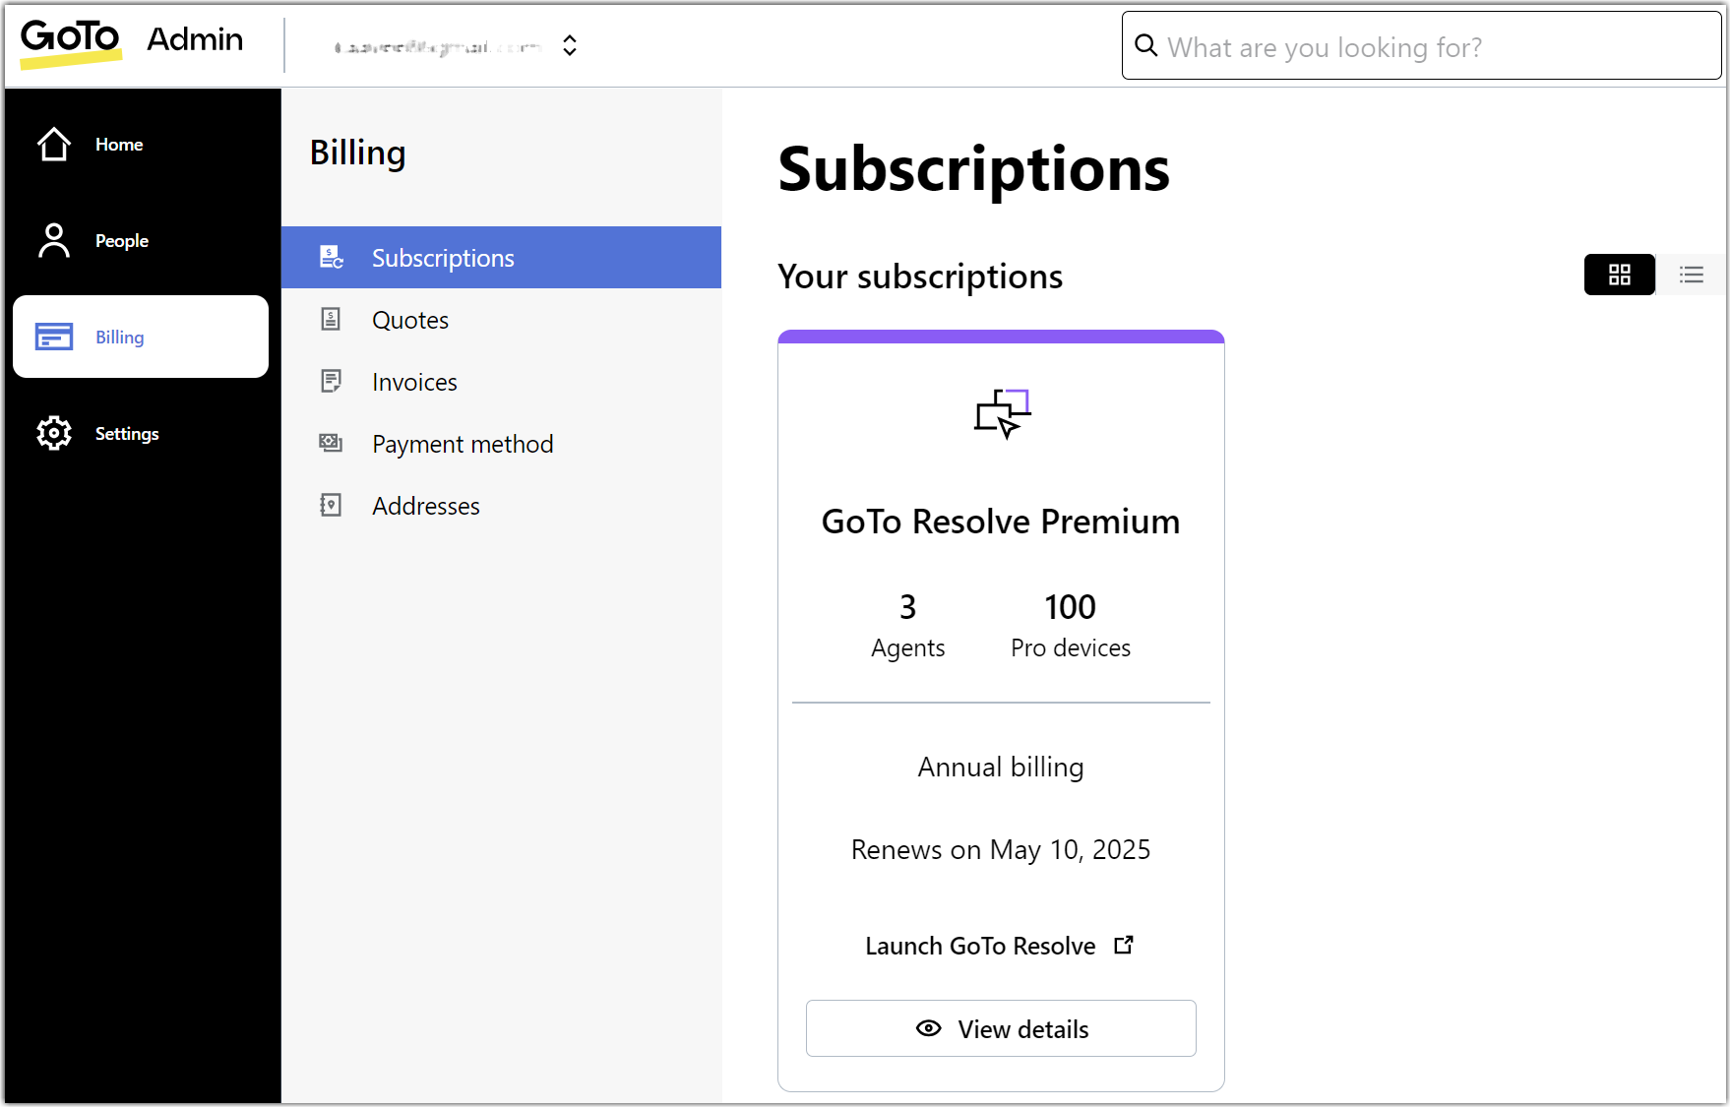Click the GoTo Admin logo
1731x1108 pixels.
(x=71, y=39)
